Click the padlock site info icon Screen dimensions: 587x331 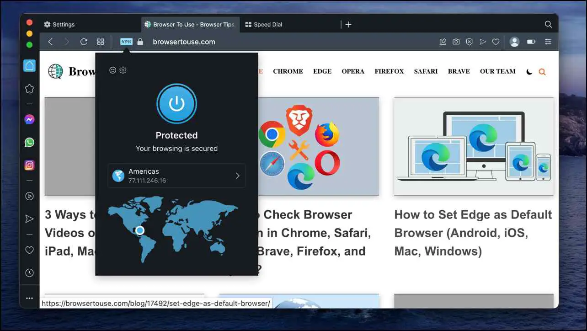pos(140,42)
